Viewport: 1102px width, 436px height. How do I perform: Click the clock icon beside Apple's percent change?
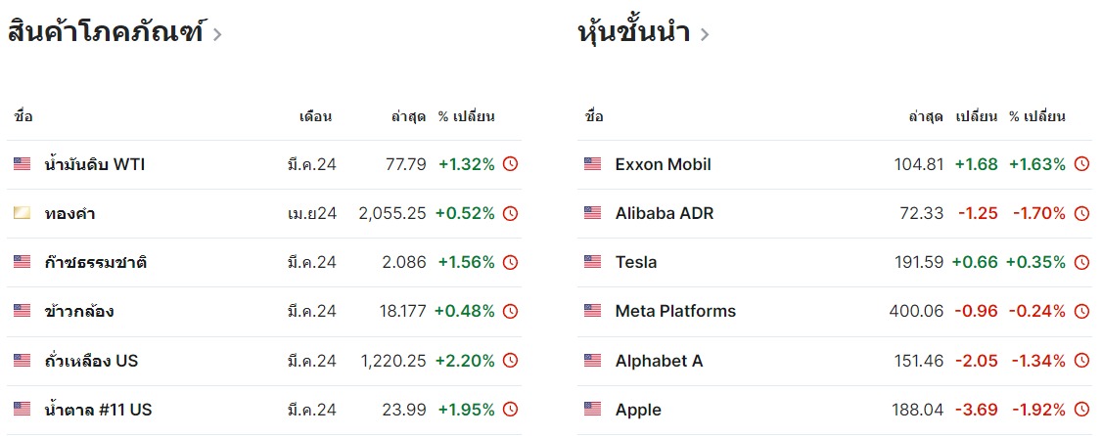coord(1081,410)
